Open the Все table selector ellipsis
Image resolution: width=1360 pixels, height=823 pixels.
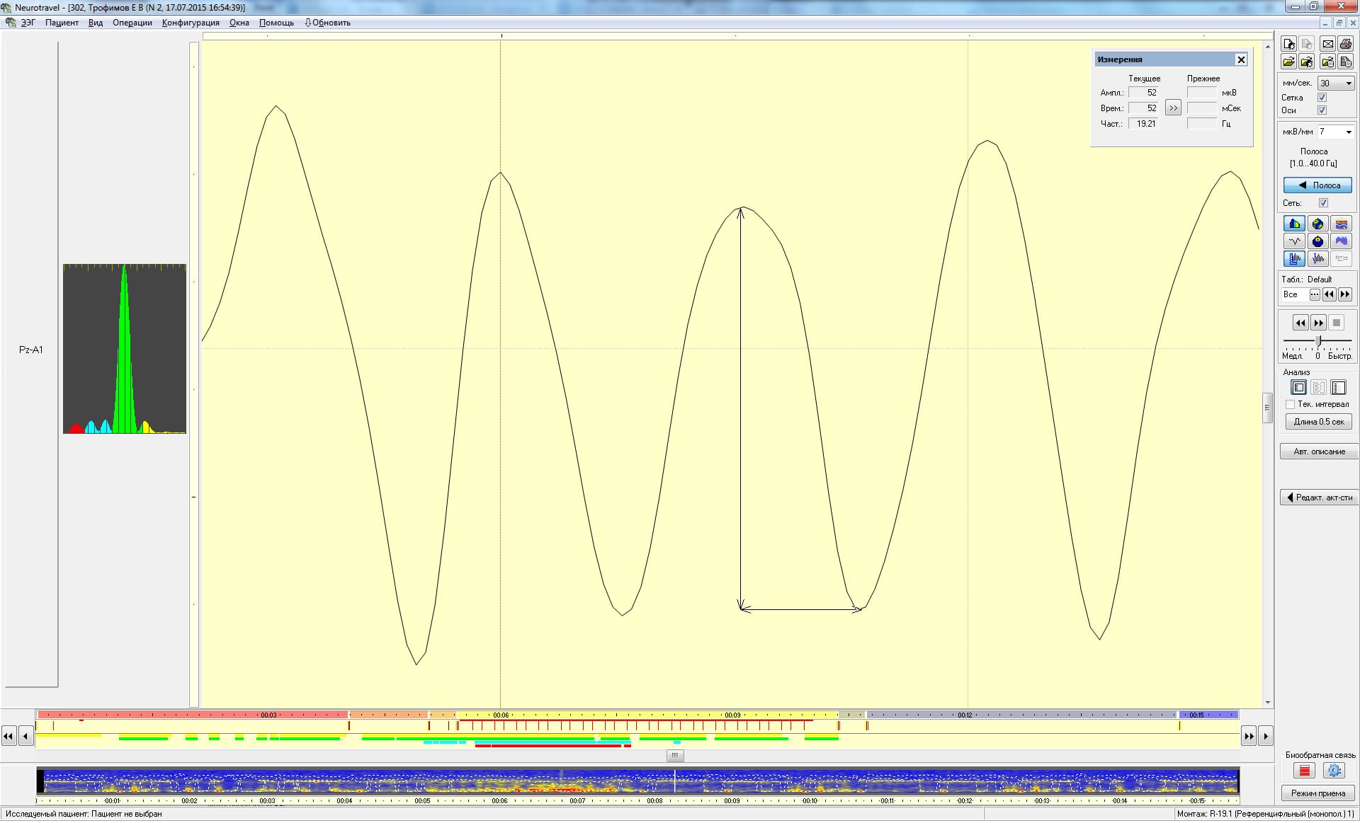click(x=1315, y=295)
